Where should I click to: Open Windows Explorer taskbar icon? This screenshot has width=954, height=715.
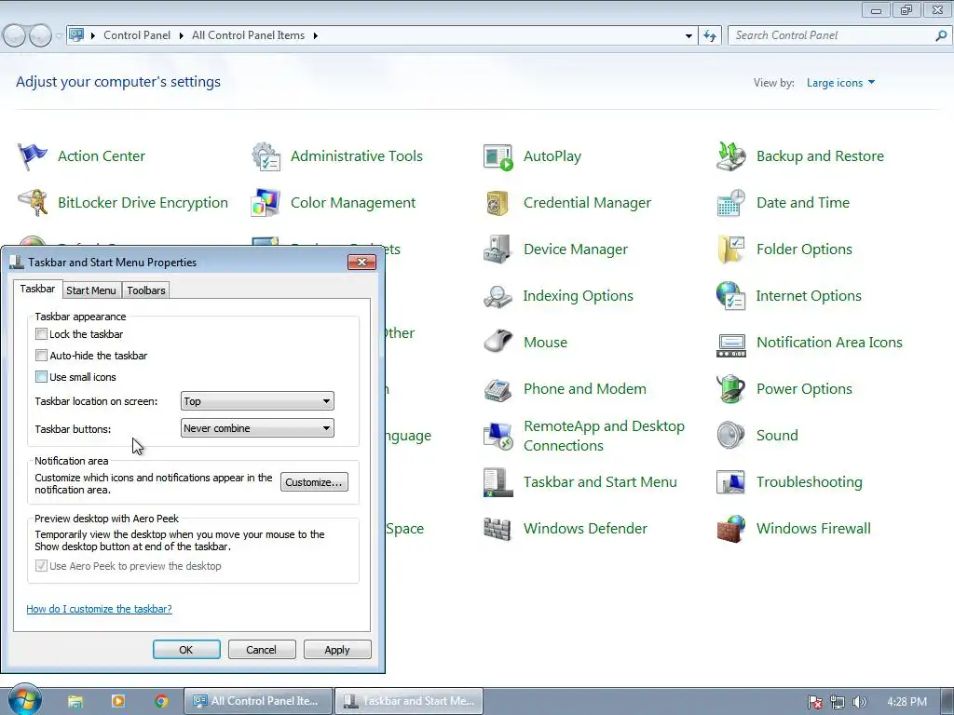[75, 701]
